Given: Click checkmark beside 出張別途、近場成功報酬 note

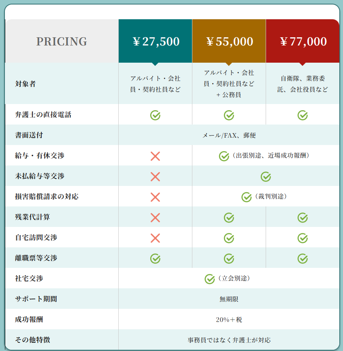Looking at the screenshot, I should (x=224, y=156).
